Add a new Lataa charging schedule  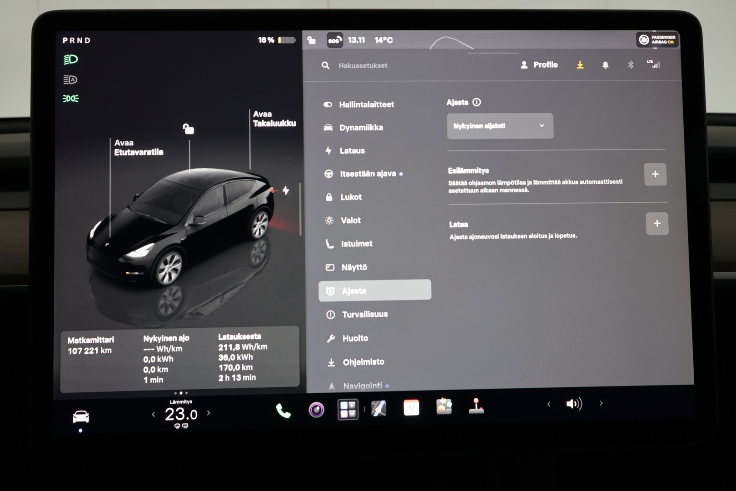pyautogui.click(x=657, y=223)
